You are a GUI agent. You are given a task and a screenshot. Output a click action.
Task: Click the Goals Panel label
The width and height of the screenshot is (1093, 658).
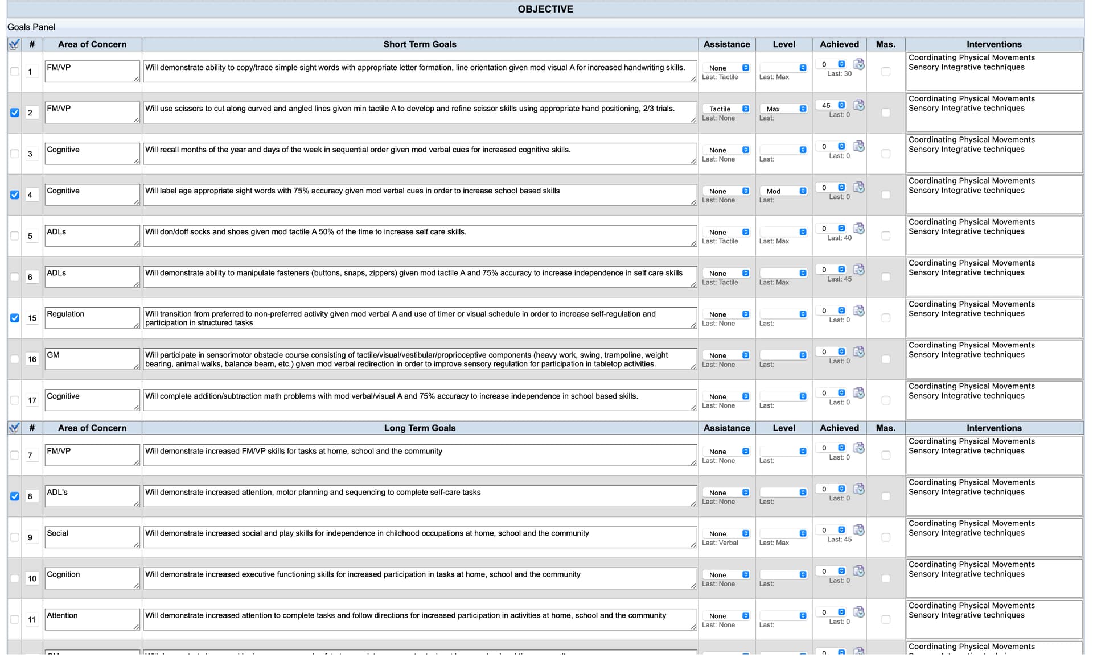(x=31, y=27)
